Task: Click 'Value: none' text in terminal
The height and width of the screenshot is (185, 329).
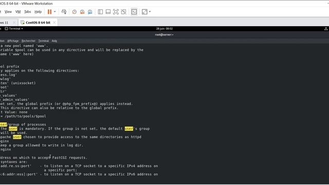Action: click(x=16, y=112)
